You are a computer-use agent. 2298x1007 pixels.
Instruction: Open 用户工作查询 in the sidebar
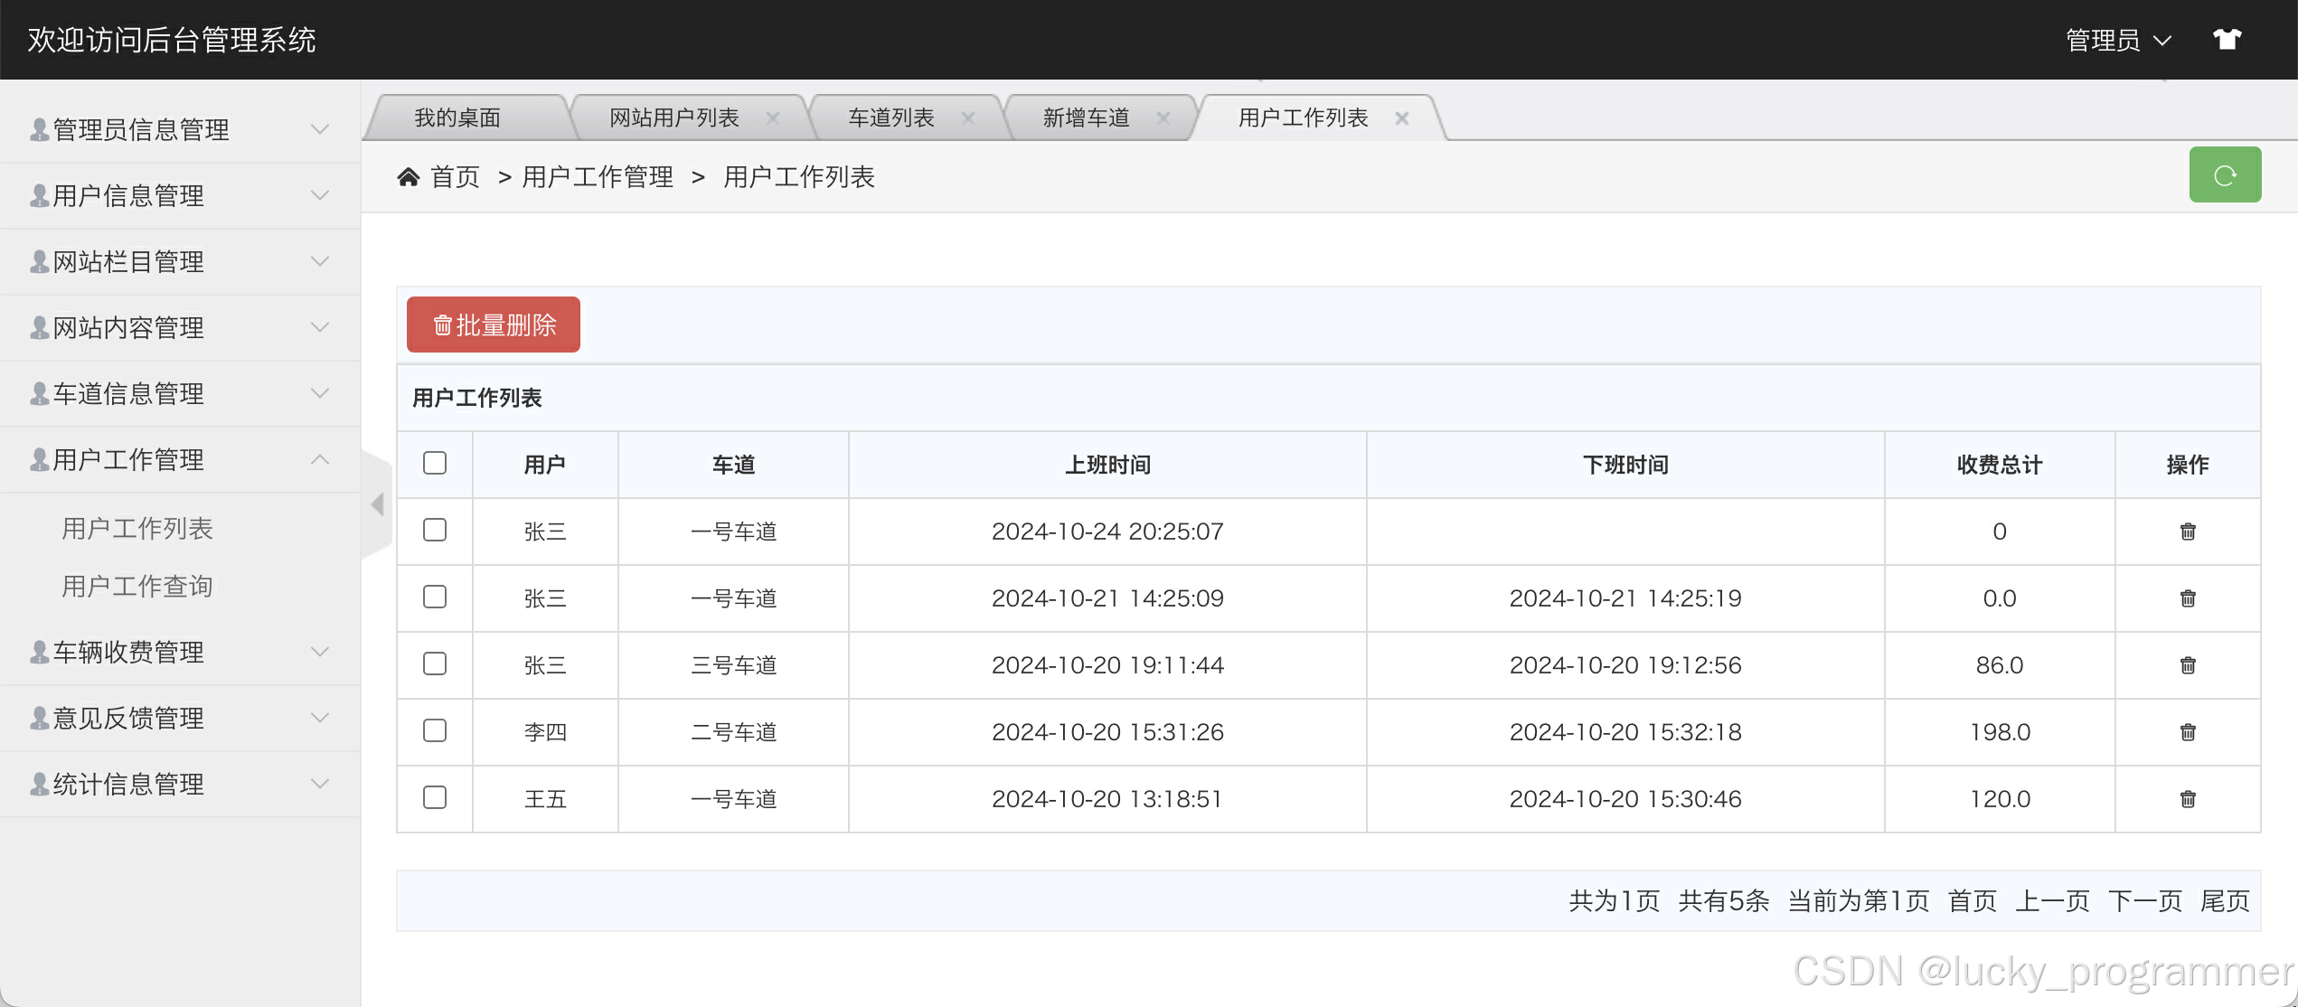pyautogui.click(x=137, y=586)
